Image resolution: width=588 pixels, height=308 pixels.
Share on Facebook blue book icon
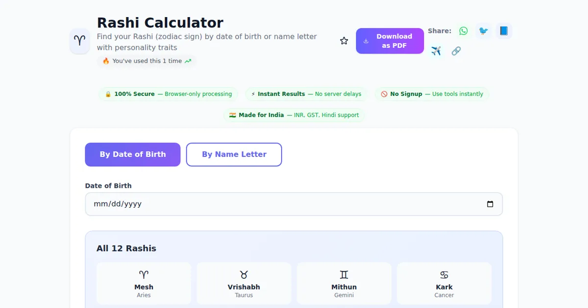tap(504, 31)
